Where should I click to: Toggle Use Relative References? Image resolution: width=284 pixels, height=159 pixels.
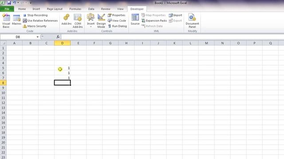pyautogui.click(x=40, y=21)
